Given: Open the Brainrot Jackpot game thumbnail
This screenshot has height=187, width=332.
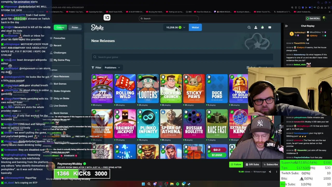Looking at the screenshot, I should 125,124.
